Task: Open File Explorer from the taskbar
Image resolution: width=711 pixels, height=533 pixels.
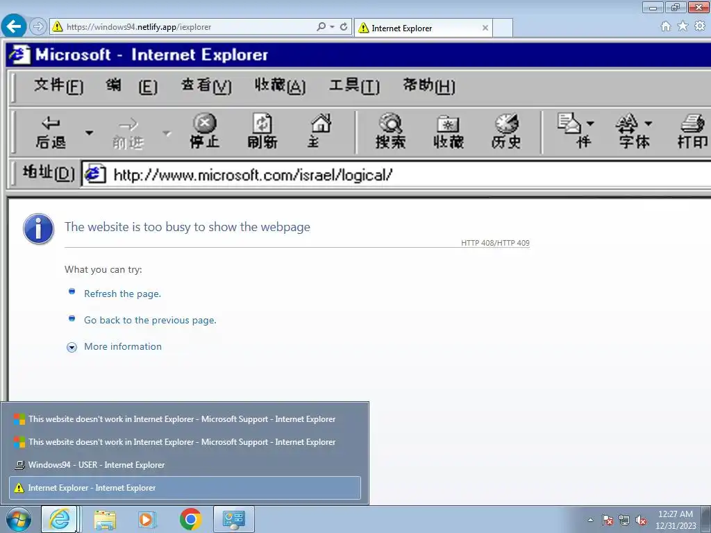Action: coord(105,519)
